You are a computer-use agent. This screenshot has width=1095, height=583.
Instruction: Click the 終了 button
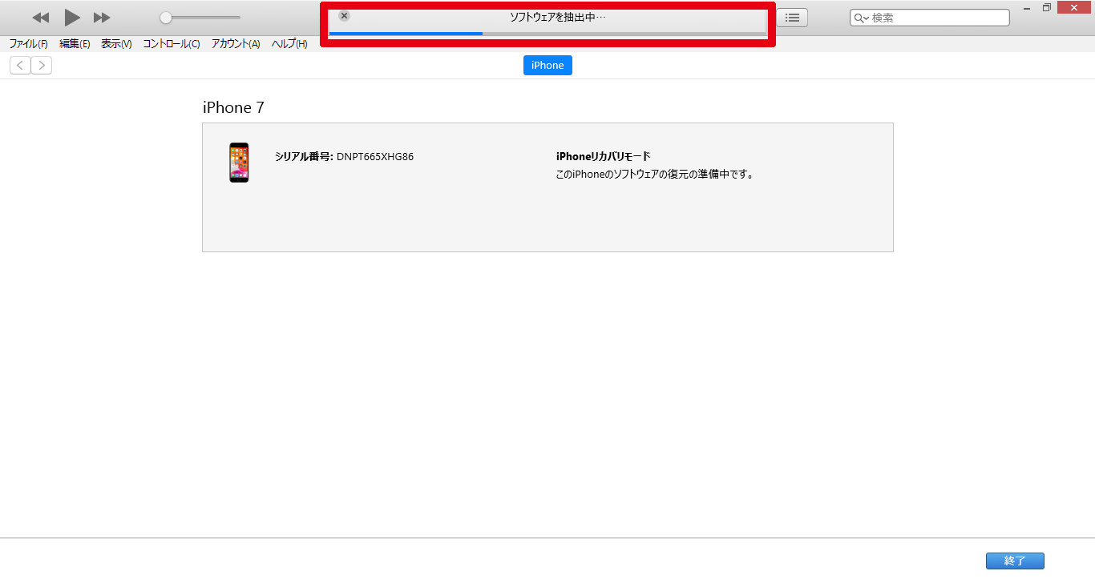tap(1015, 561)
